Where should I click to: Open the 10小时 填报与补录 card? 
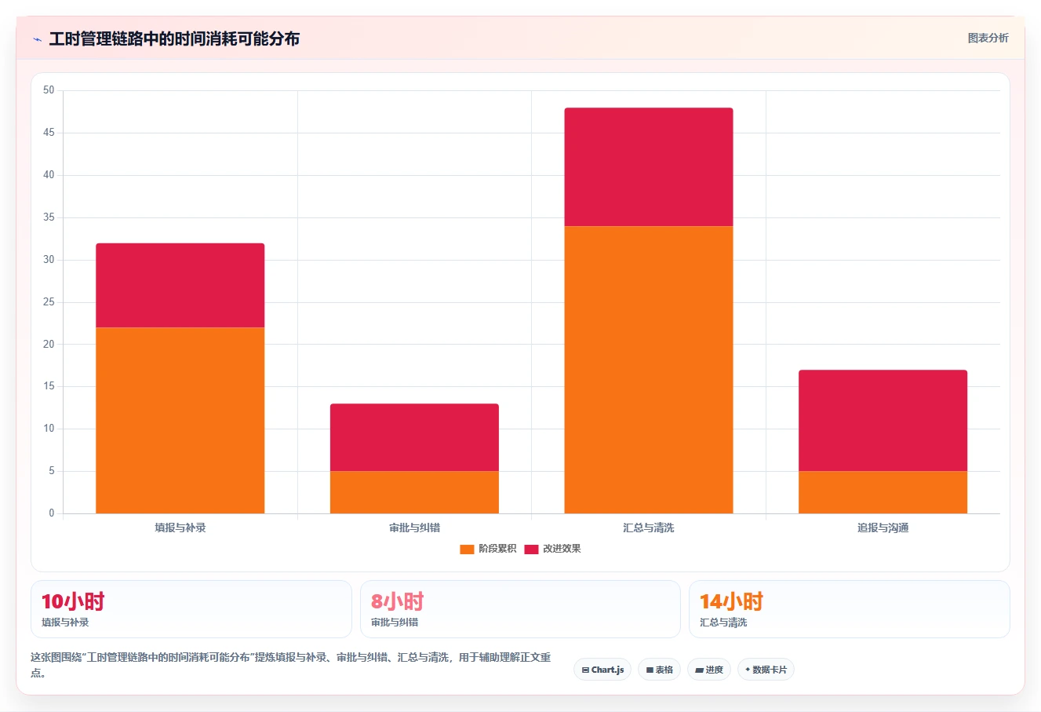(191, 609)
